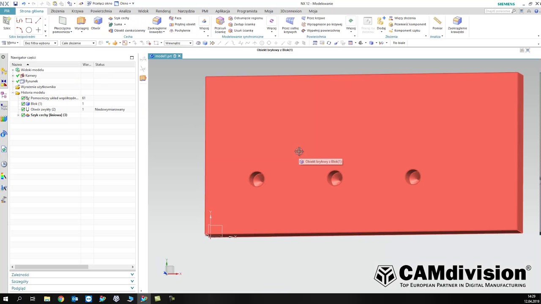Toggle checkbox for Szyk cechy [liniowa] (3)
This screenshot has height=304, width=541.
point(23,115)
